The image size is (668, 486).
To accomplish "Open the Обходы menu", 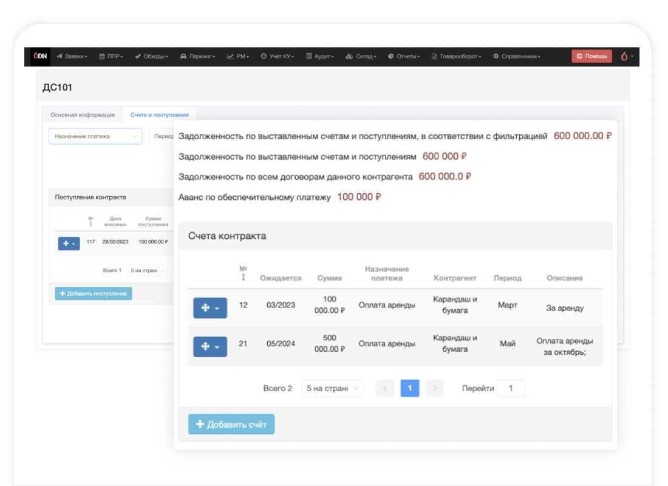I will 151,56.
